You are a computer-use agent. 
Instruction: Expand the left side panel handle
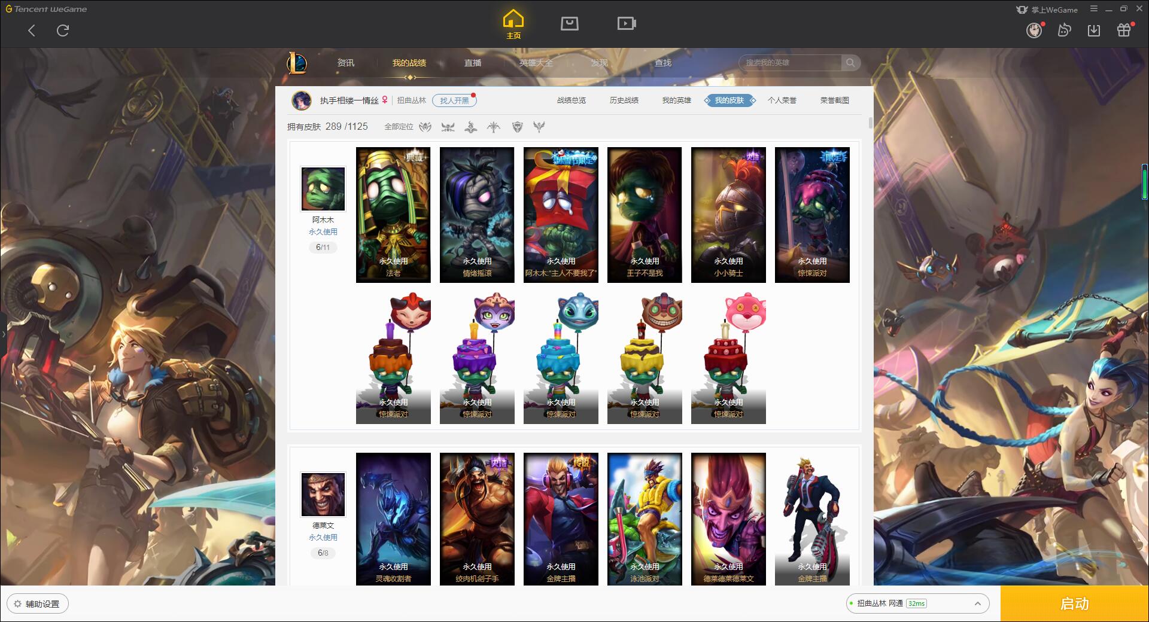[x=3, y=334]
